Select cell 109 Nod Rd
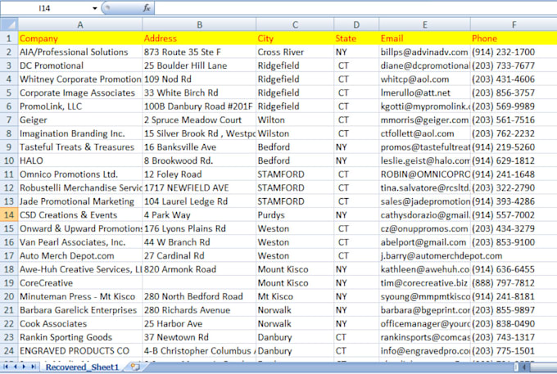This screenshot has height=374, width=557. pos(199,79)
